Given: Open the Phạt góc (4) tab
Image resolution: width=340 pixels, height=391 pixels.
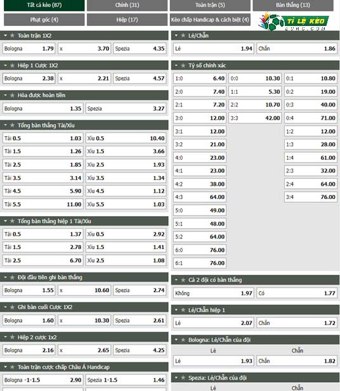Looking at the screenshot, I should pyautogui.click(x=44, y=20).
